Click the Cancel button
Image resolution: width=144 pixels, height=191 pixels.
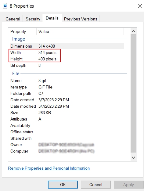pos(96,185)
